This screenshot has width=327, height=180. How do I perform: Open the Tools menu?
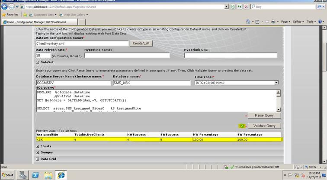click(x=311, y=22)
